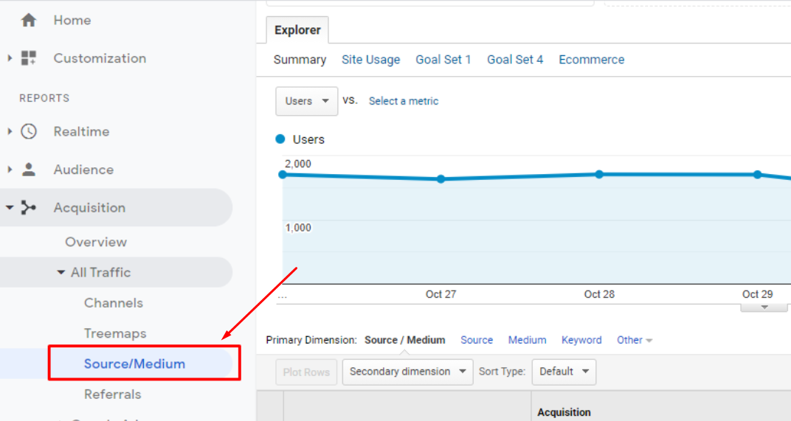This screenshot has height=421, width=791.
Task: Set primary dimension to Medium
Action: coord(527,341)
